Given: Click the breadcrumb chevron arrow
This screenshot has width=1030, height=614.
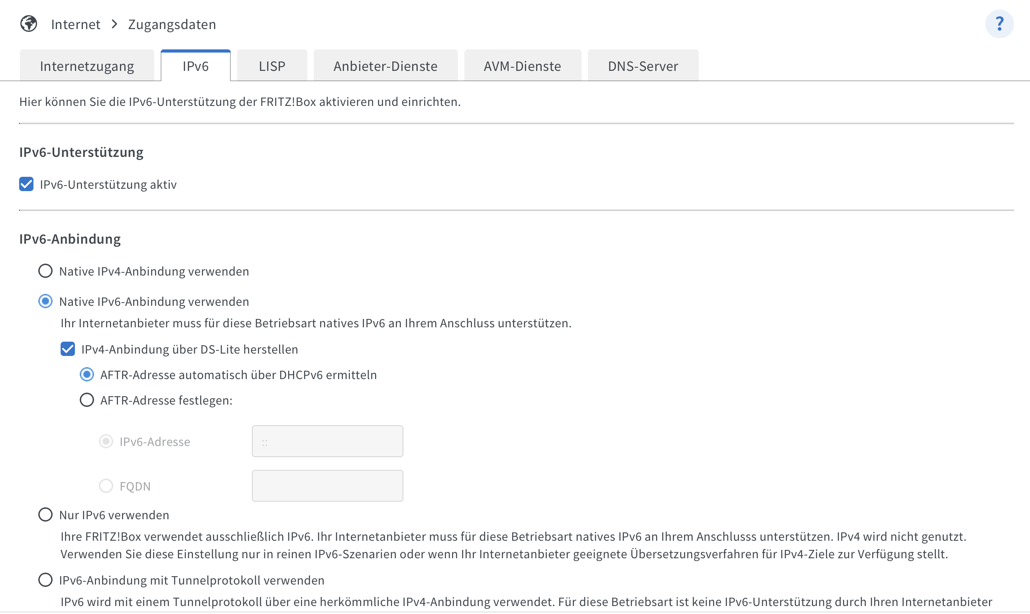Looking at the screenshot, I should [115, 24].
